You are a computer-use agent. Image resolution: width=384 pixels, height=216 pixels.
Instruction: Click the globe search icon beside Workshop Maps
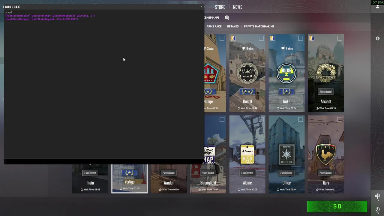[227, 18]
